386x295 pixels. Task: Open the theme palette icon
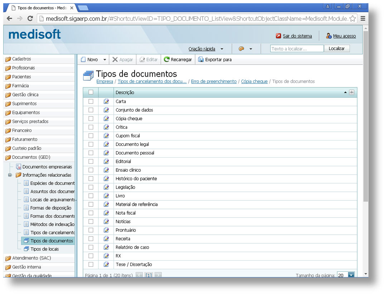point(241,49)
